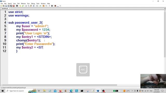Click the brown debugger bug icon
The width and height of the screenshot is (166, 93).
point(55,6)
